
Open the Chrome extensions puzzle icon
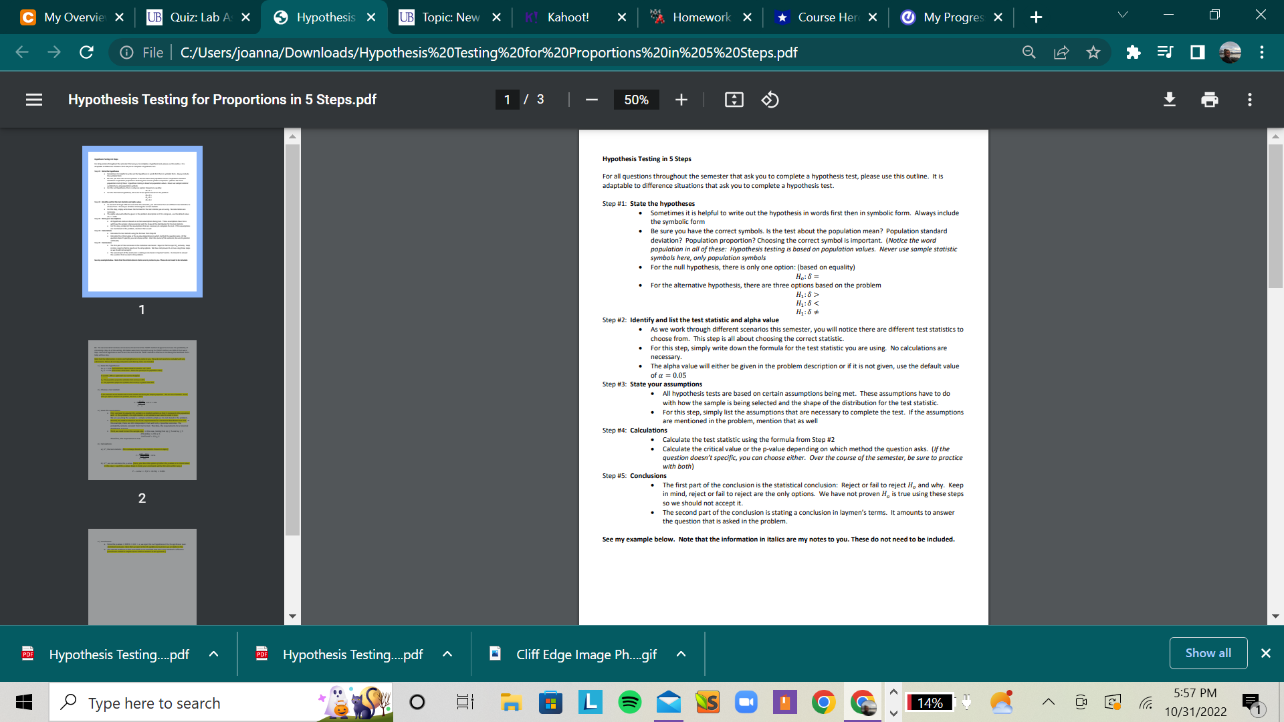(1133, 52)
